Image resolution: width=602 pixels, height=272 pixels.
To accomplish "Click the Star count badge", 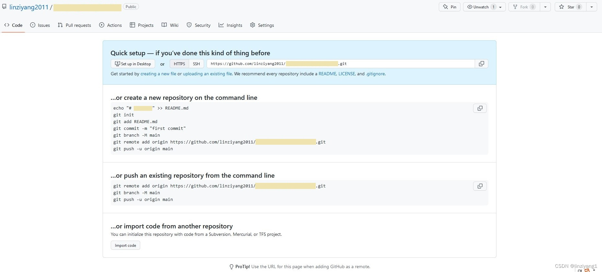I will coord(579,7).
